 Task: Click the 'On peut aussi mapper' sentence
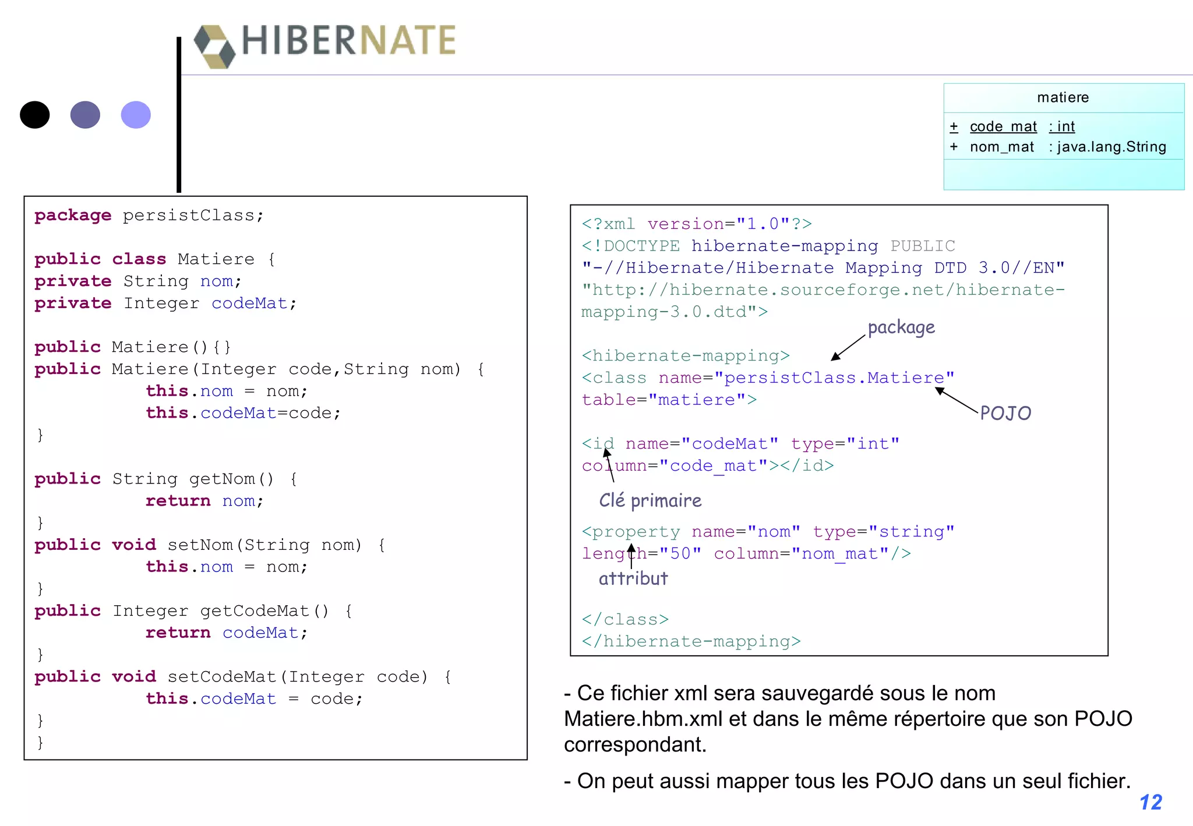(x=848, y=781)
